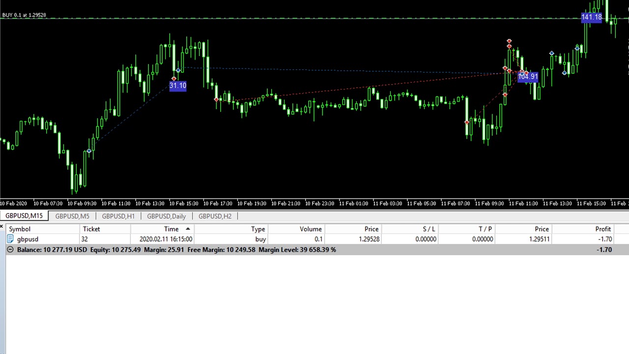Click the 31.10 trade profit label on chart
The image size is (629, 354).
point(178,86)
